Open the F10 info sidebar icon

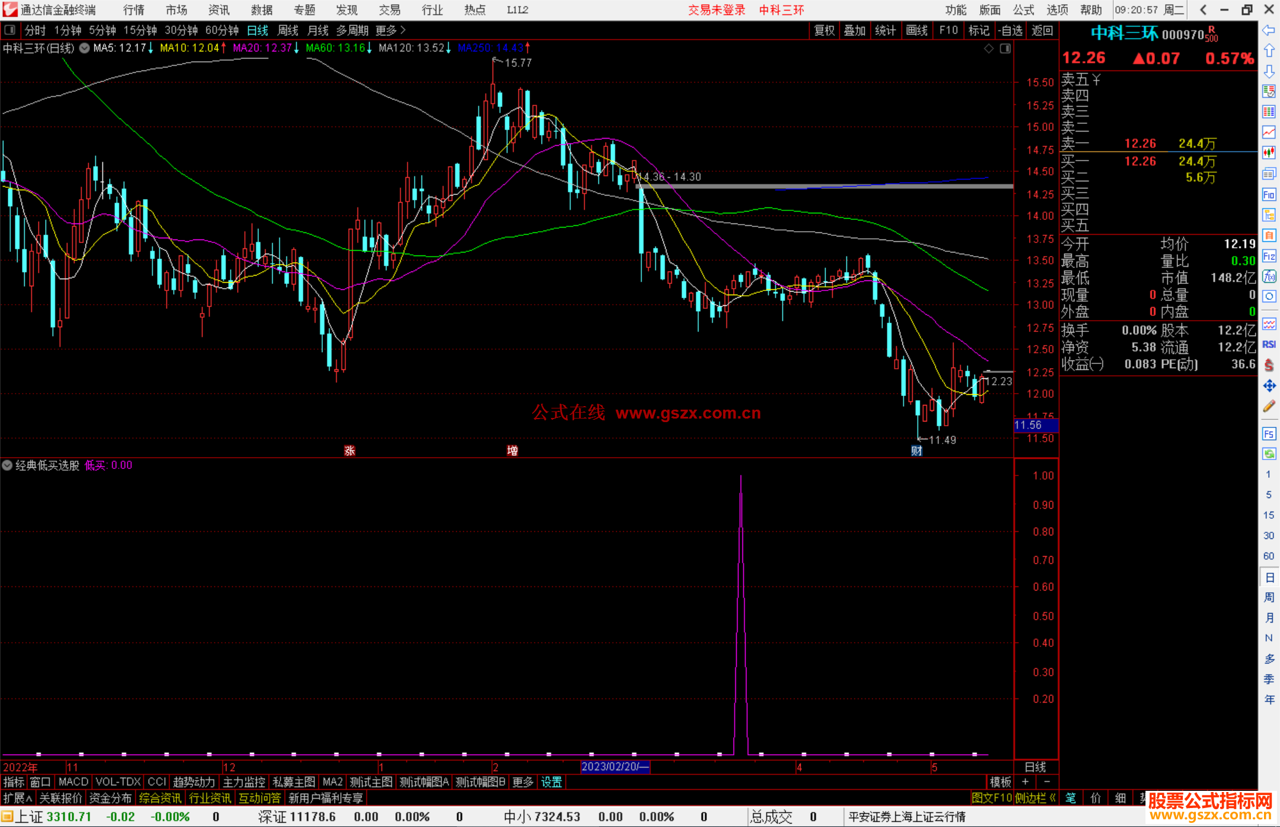click(x=1269, y=194)
